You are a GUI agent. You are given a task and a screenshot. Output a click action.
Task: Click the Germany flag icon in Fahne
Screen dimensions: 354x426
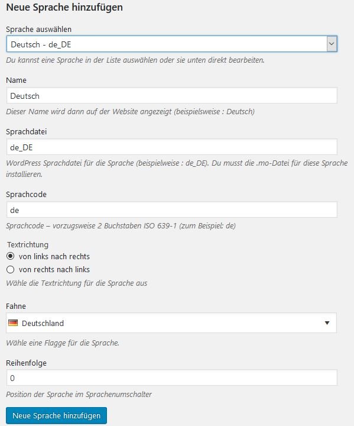(13, 323)
